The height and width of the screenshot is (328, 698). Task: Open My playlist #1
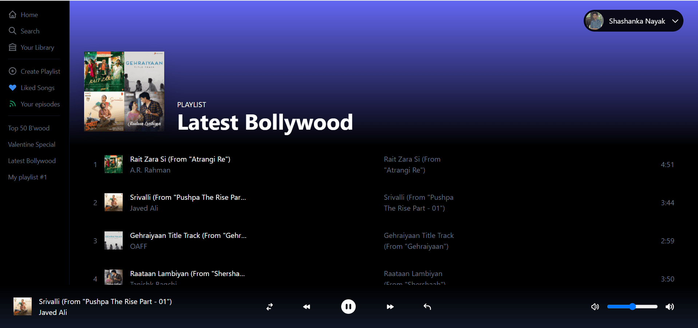27,177
